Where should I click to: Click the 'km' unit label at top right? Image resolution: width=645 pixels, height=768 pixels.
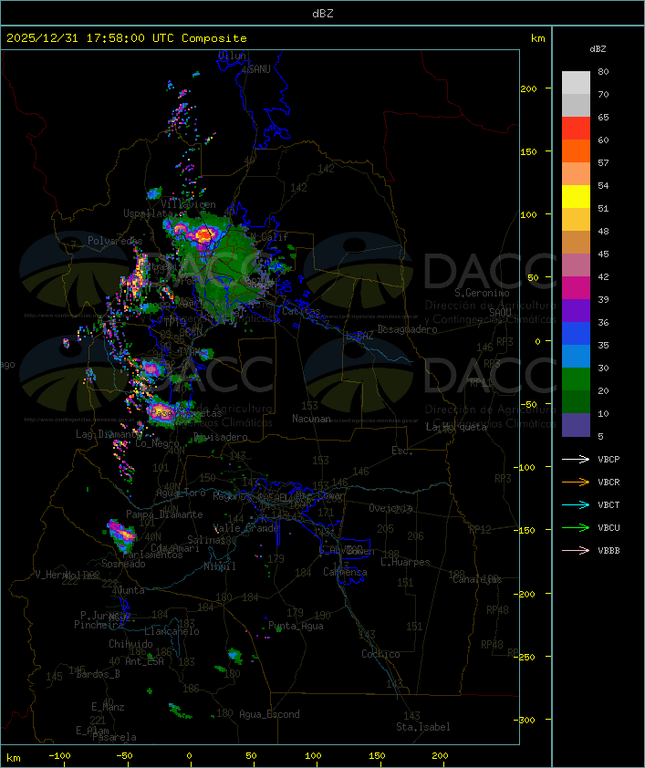pos(537,38)
